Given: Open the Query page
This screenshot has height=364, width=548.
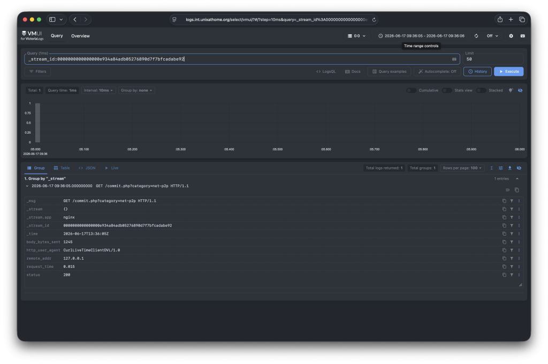Looking at the screenshot, I should point(57,36).
